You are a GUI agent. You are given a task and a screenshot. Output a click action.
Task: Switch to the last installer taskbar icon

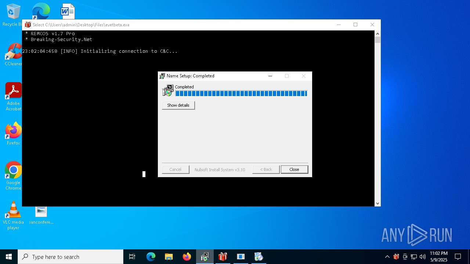click(x=259, y=257)
